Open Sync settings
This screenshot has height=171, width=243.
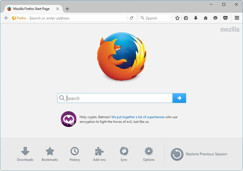[x=124, y=154]
